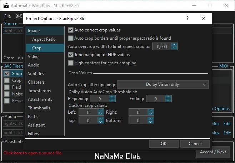Increase the Top crop value

click(x=101, y=119)
